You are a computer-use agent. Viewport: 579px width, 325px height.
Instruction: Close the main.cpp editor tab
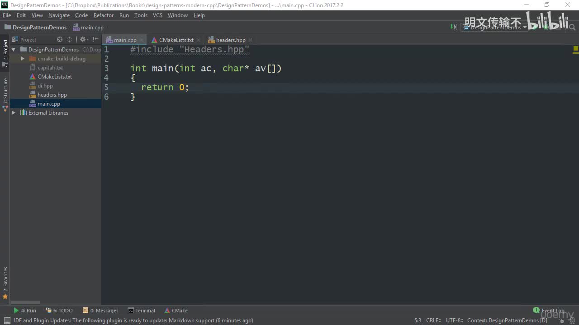(141, 40)
